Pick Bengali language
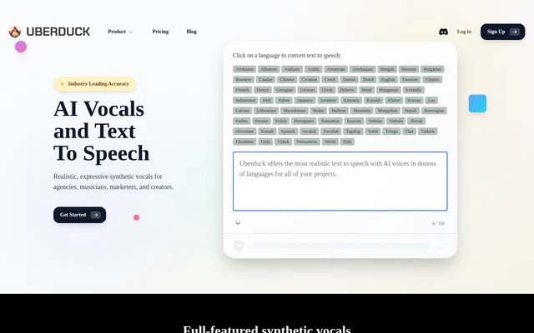Screen dimensions: 534x333 pyautogui.click(x=387, y=69)
